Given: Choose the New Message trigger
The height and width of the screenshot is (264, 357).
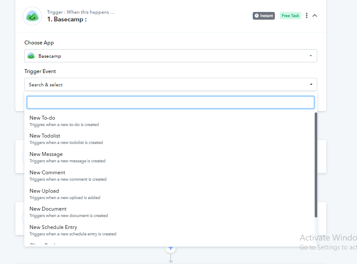Looking at the screenshot, I should (x=169, y=157).
